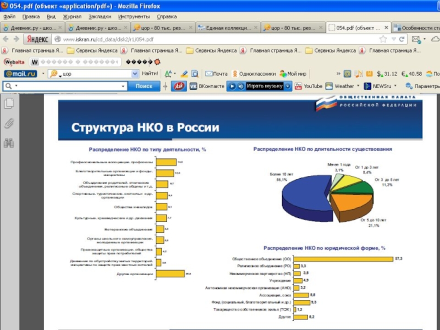The height and width of the screenshot is (330, 440).
Task: Open Параметры settings in Ask toolbar
Action: pos(422,86)
